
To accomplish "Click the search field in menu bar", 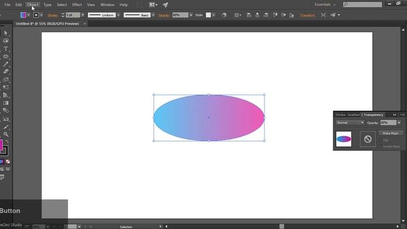I will coord(362,4).
